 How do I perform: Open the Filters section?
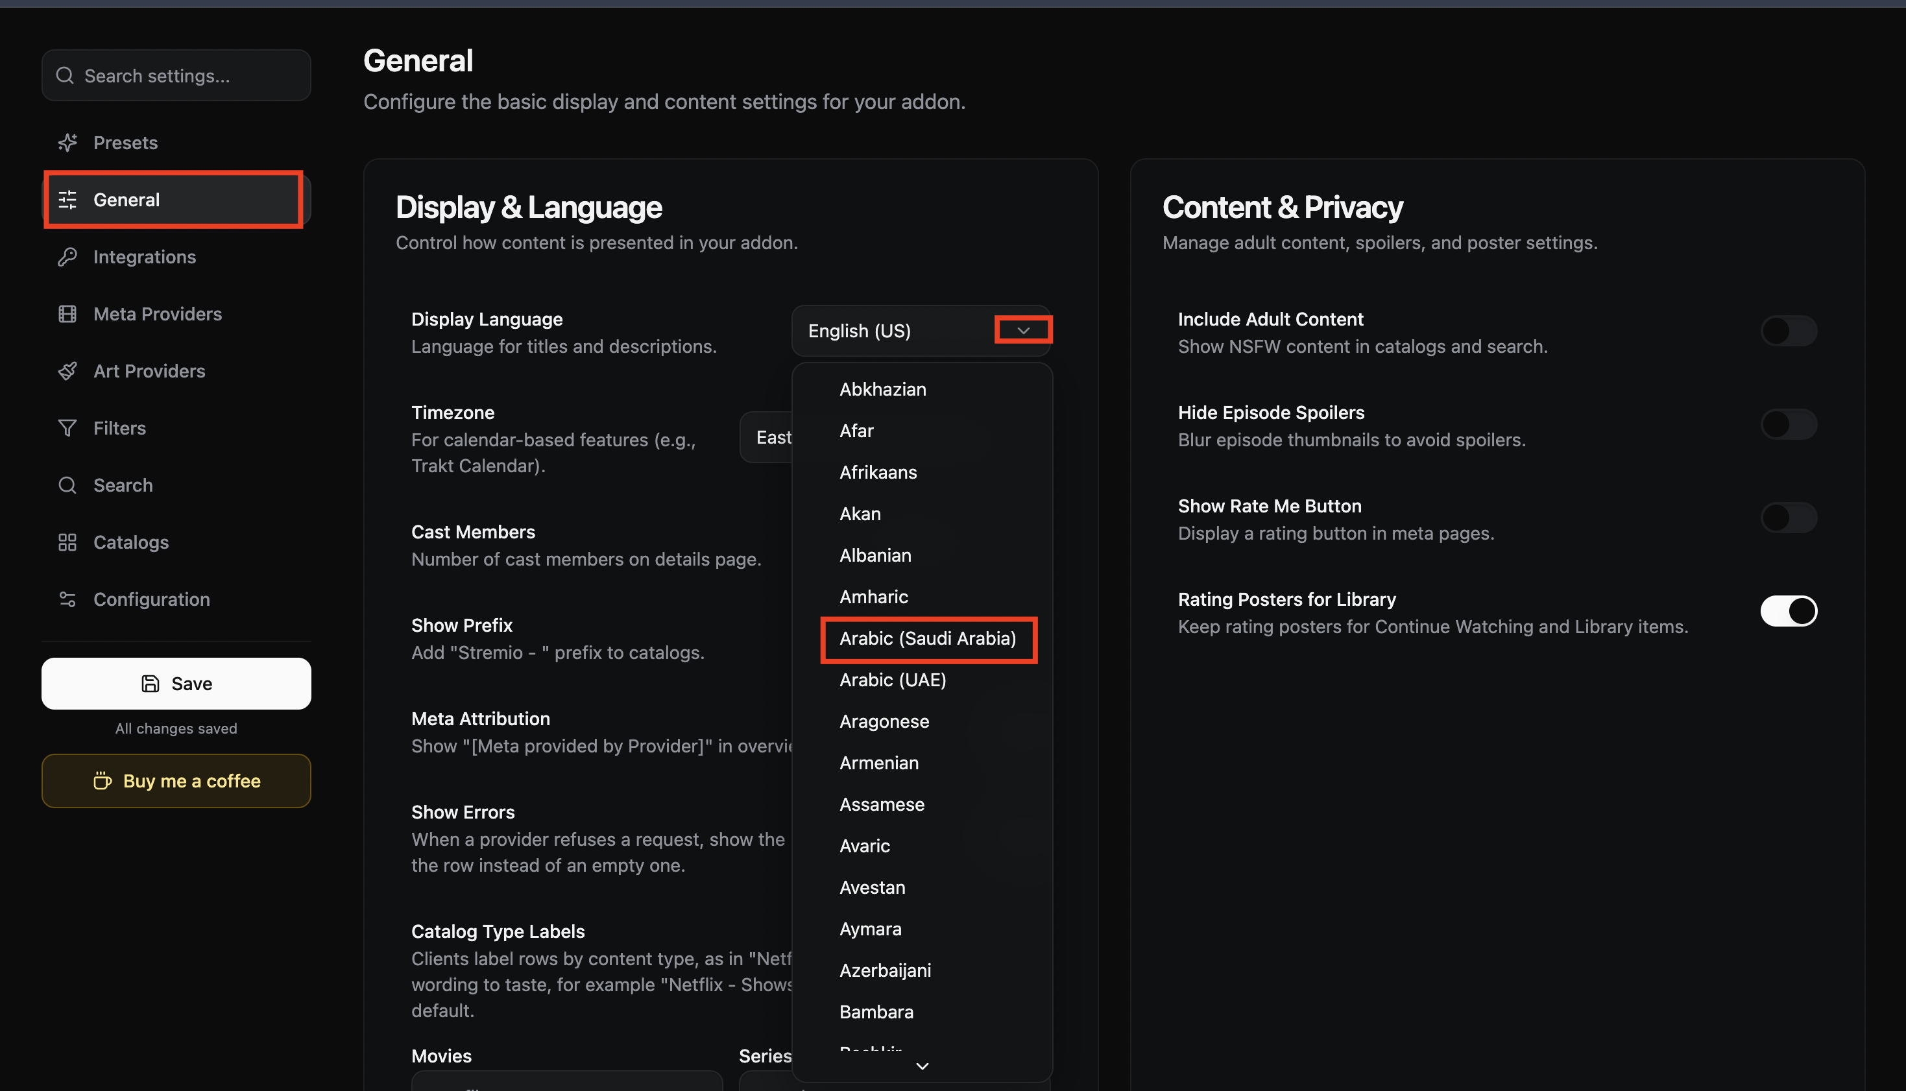(176, 428)
